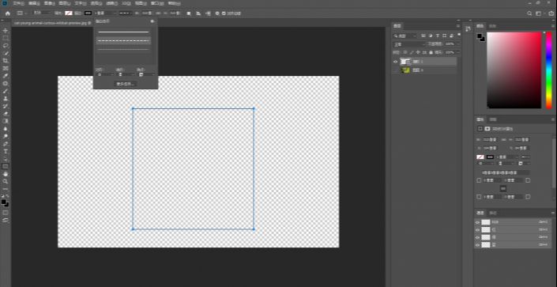Switch to the Paths tab beside Channels

[x=492, y=213]
